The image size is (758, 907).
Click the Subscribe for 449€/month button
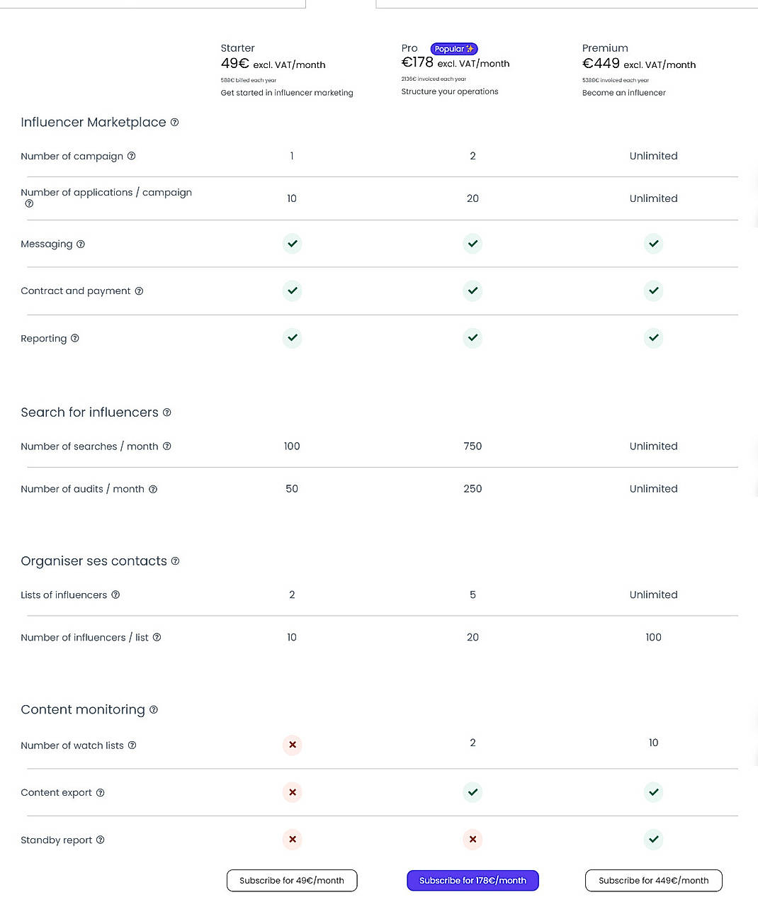(x=653, y=880)
